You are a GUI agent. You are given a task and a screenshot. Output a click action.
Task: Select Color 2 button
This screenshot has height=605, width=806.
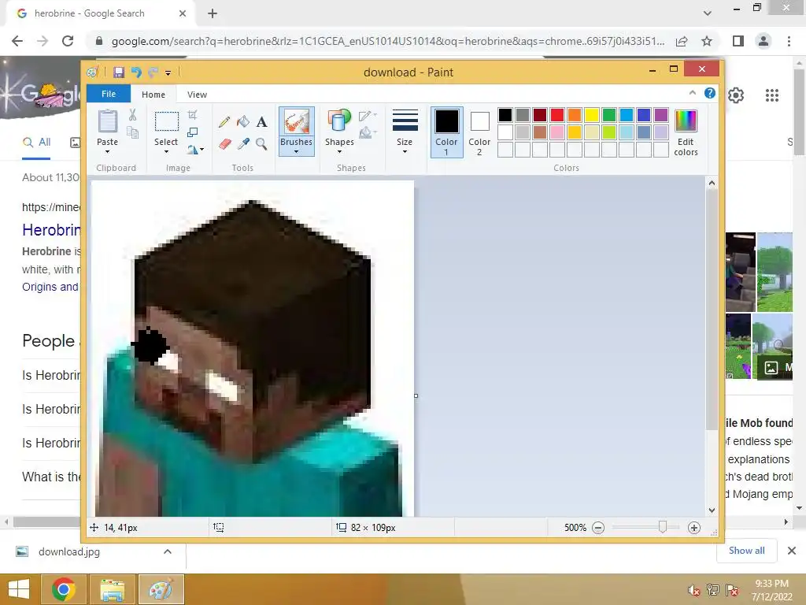(x=479, y=132)
